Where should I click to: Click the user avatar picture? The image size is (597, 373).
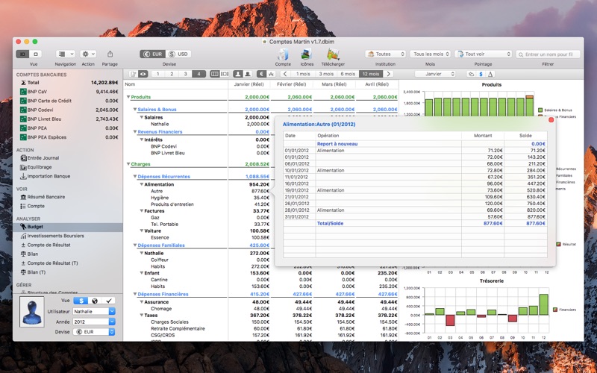31,312
